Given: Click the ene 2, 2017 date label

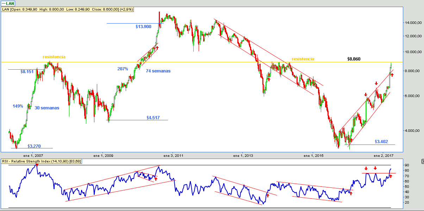Looking at the screenshot, I should click(x=384, y=155).
